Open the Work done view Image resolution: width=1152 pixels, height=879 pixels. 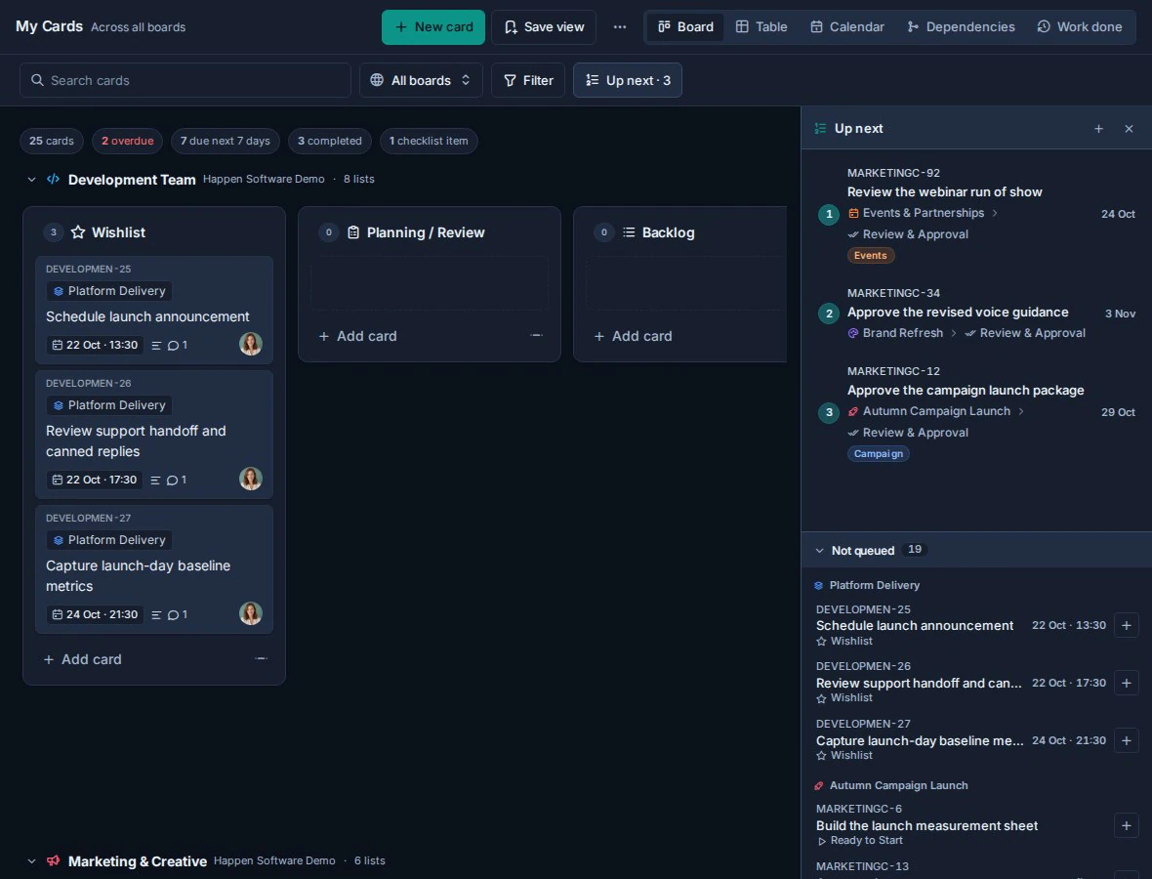tap(1079, 27)
